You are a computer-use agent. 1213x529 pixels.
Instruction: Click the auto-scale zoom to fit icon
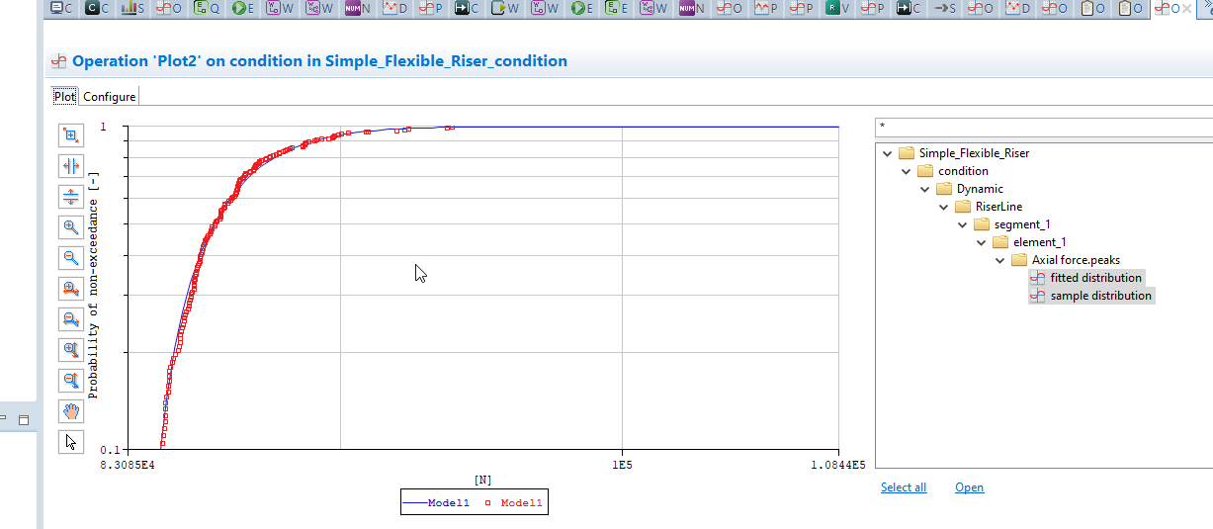click(70, 135)
